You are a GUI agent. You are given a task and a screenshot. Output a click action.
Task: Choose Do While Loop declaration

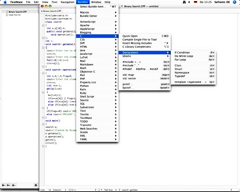[x=193, y=56]
